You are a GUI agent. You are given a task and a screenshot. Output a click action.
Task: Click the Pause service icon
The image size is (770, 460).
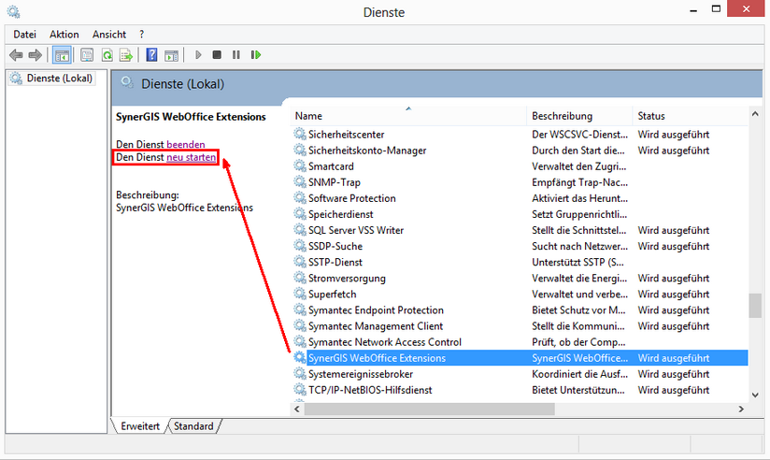click(236, 54)
